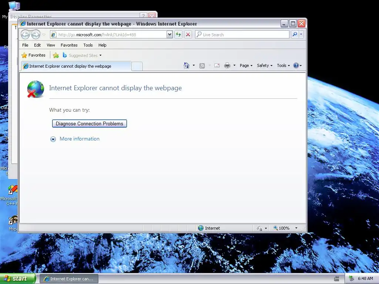Click the More information link text

click(x=80, y=139)
